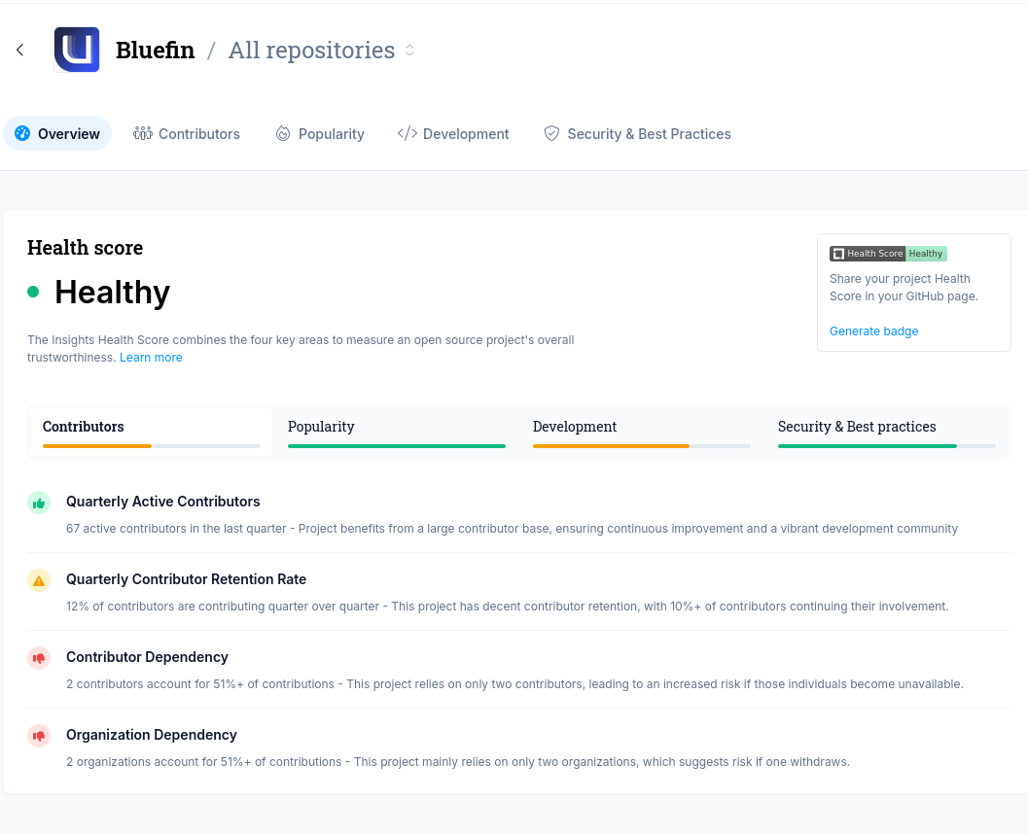Click the thumbs-up icon for Quarterly Active Contributors
Screen dimensions: 1028x834
39,503
